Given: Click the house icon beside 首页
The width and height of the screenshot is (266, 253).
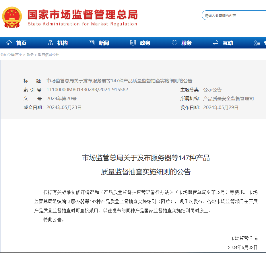Looking at the screenshot, I should pyautogui.click(x=9, y=43).
